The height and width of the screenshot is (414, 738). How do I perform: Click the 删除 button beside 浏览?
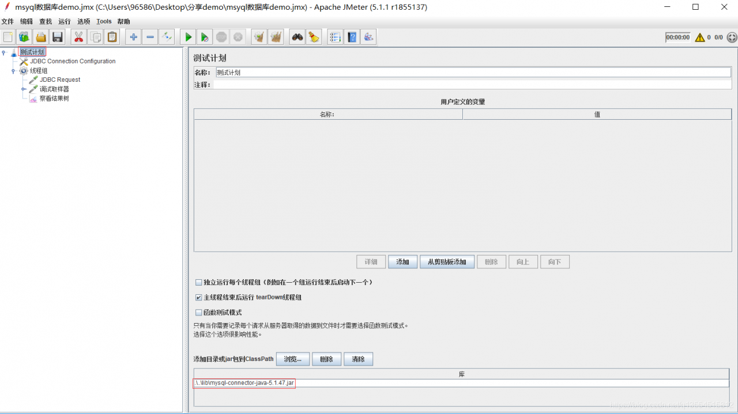click(x=327, y=359)
